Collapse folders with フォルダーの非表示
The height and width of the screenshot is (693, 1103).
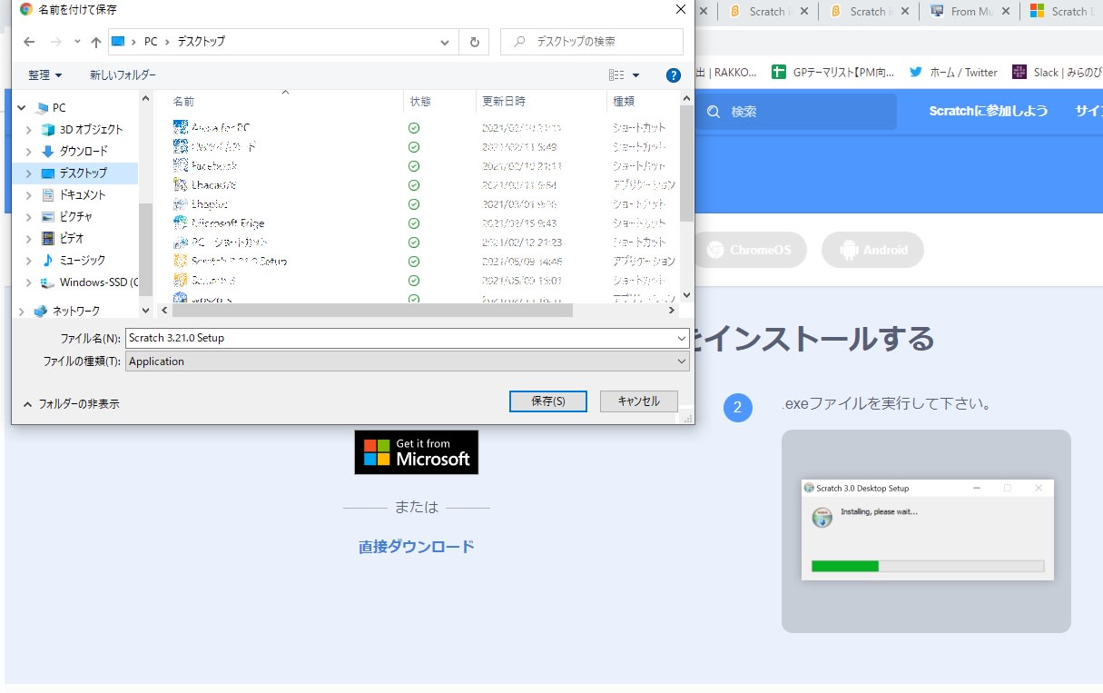[x=71, y=404]
